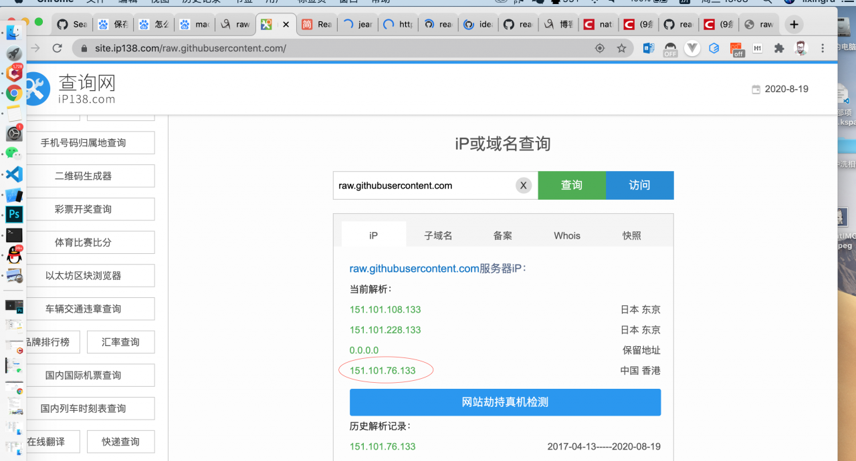Open the IP address link 151.101.108.133

click(x=385, y=309)
